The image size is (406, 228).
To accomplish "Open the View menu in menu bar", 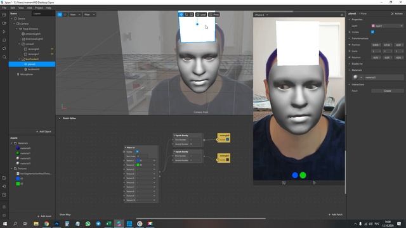I will coord(21,8).
